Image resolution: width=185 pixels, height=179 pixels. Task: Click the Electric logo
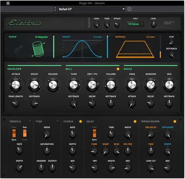point(25,23)
